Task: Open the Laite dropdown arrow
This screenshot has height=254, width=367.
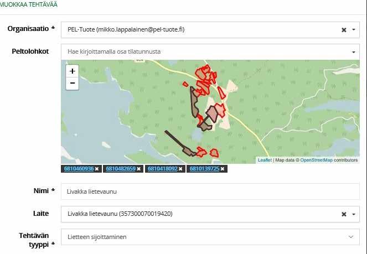Action: (354, 214)
